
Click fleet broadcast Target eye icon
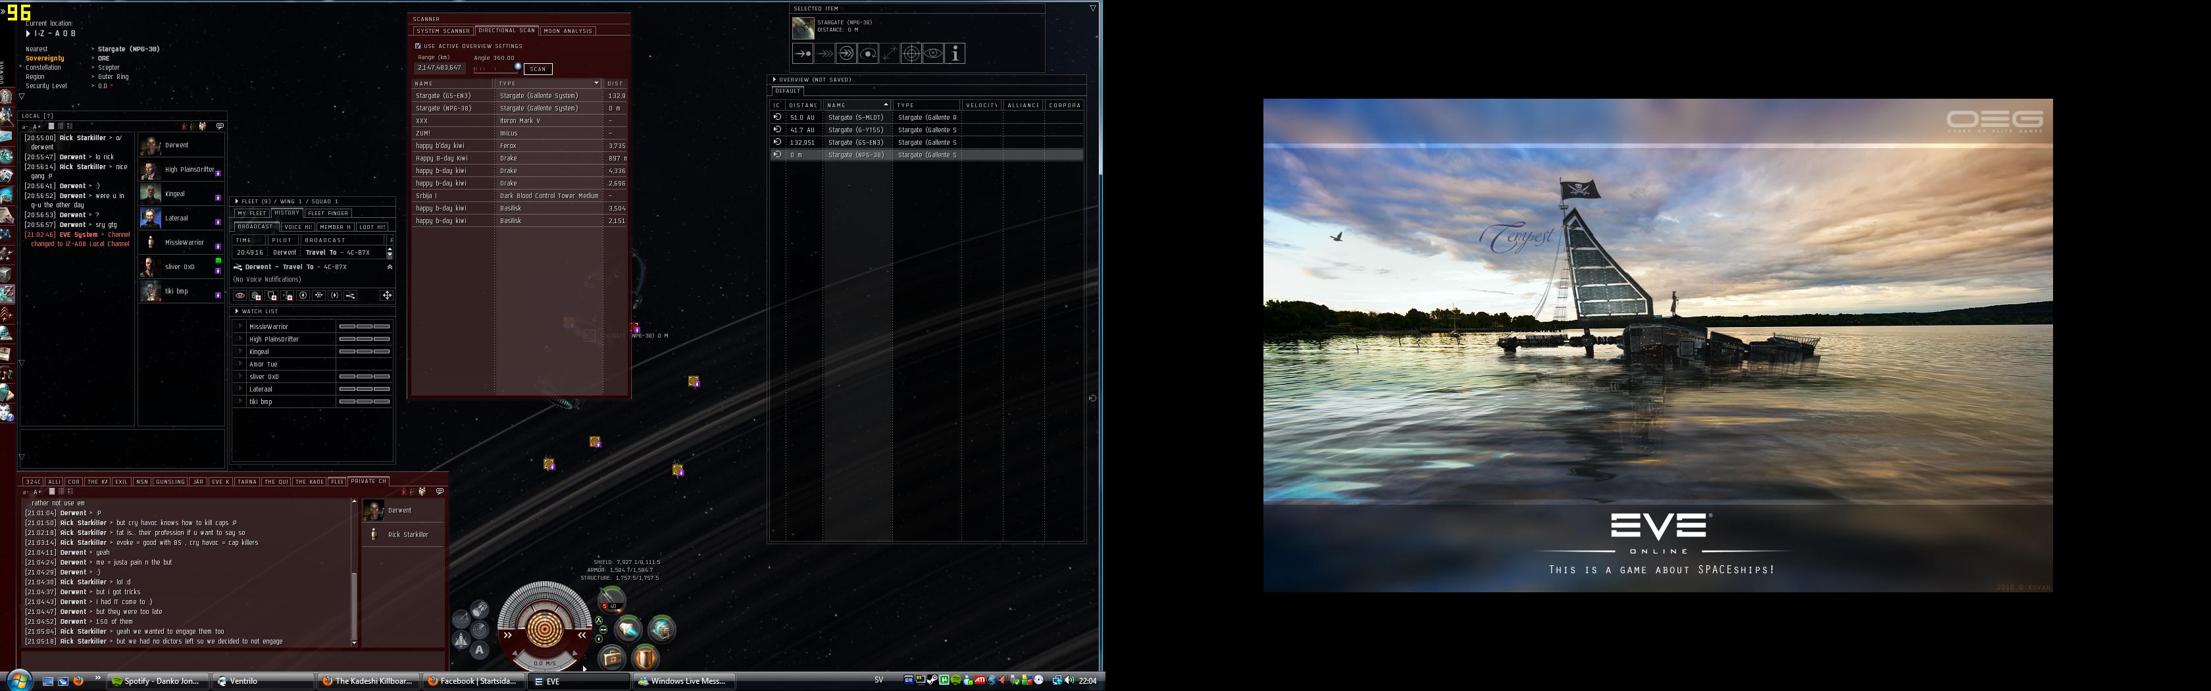240,295
